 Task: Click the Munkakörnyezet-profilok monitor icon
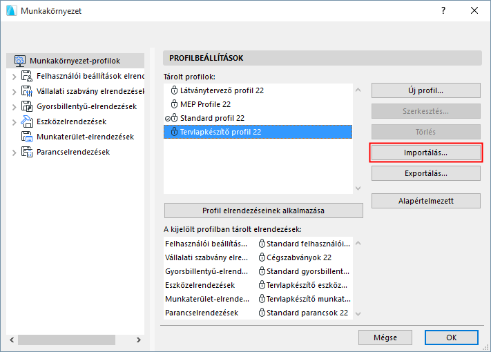coord(20,61)
